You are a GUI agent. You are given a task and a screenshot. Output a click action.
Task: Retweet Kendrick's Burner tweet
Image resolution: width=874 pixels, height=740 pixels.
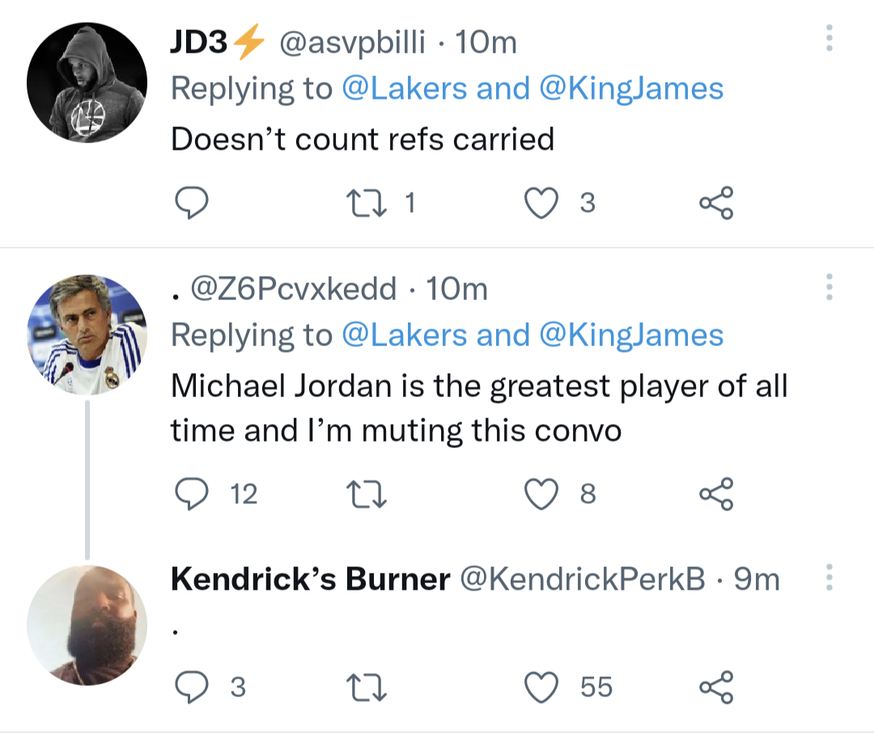tap(366, 687)
